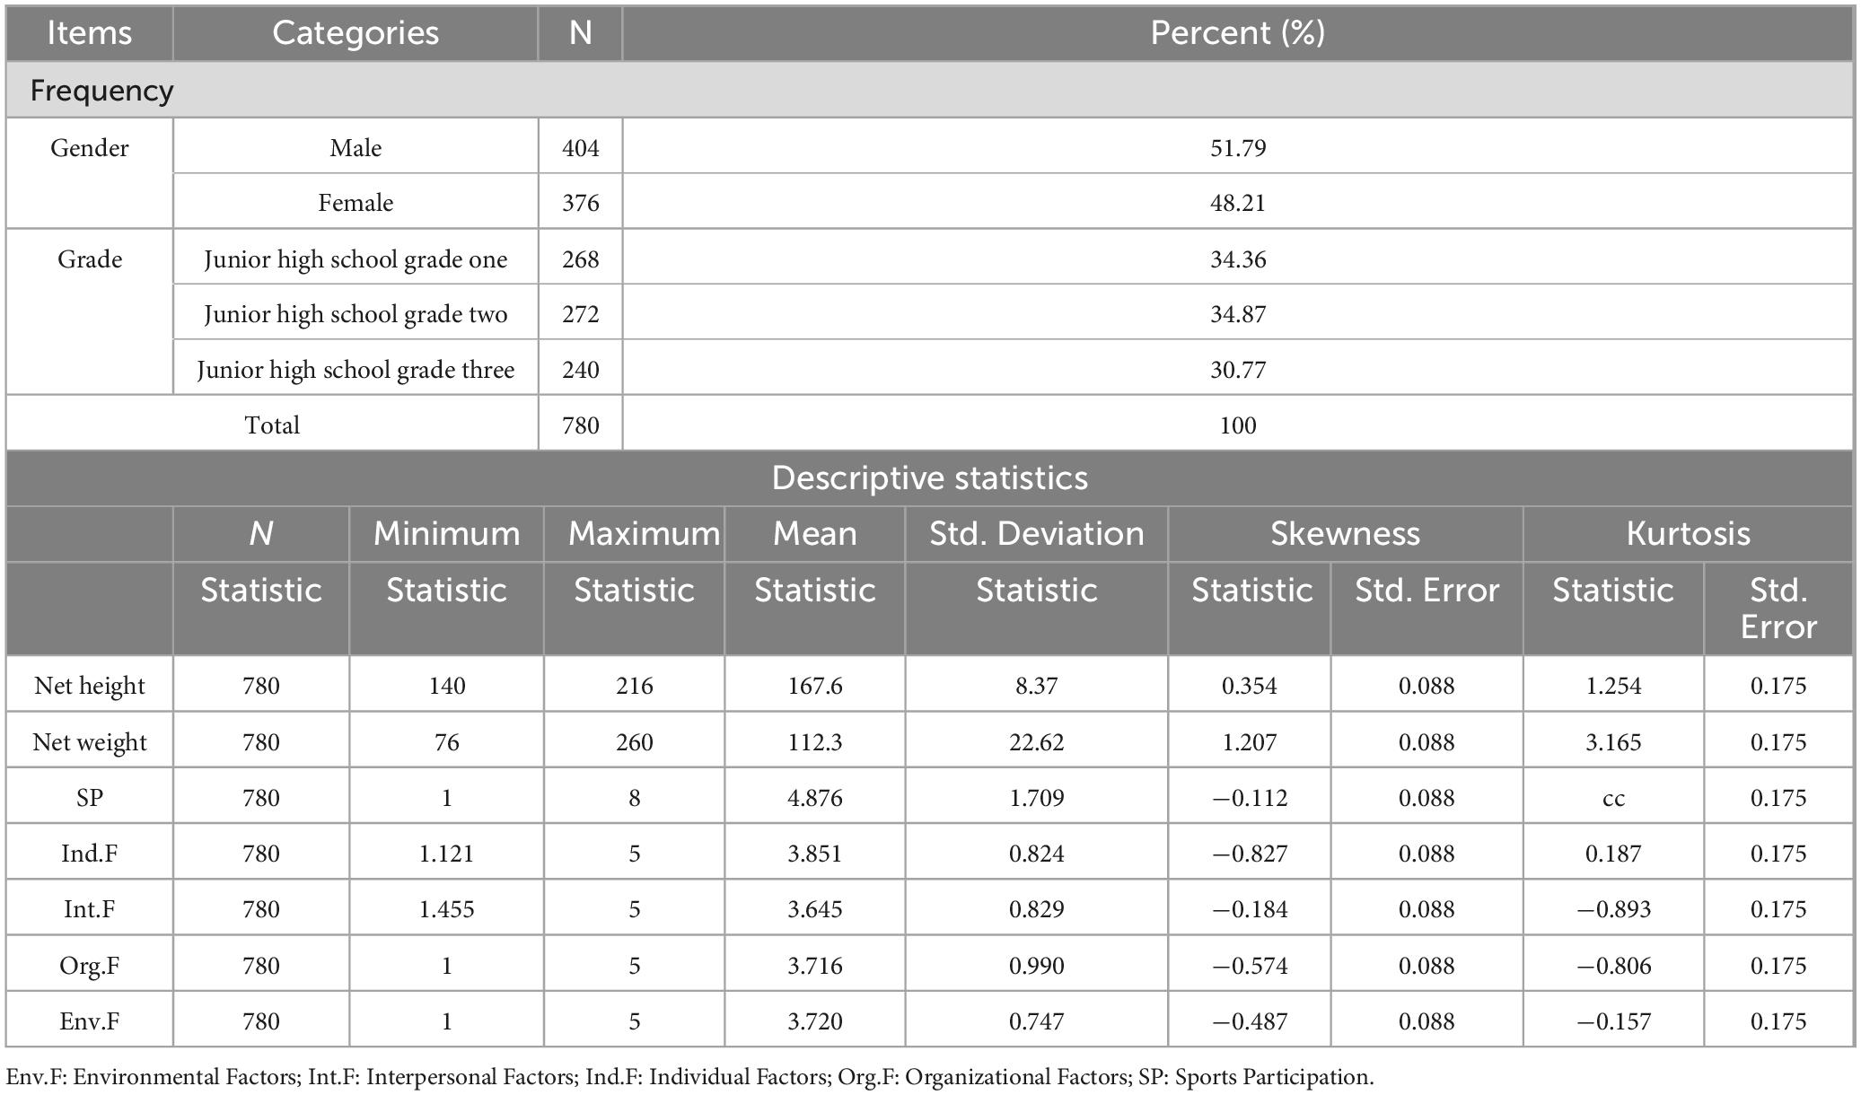The width and height of the screenshot is (1861, 1095).
Task: Click the "Items" column header
Action: (89, 33)
